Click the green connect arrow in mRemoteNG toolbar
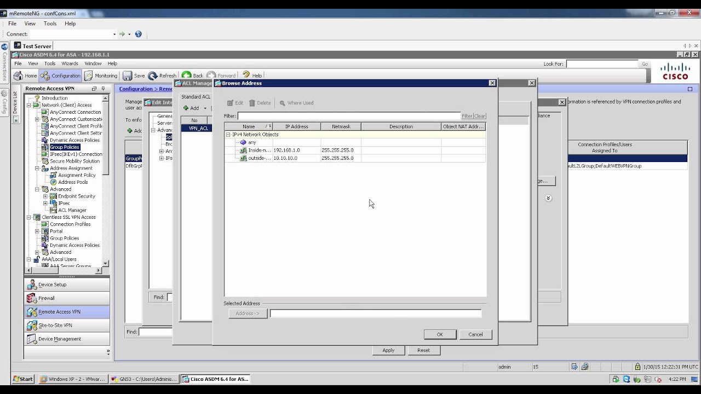Viewport: 701px width, 394px height. (123, 34)
